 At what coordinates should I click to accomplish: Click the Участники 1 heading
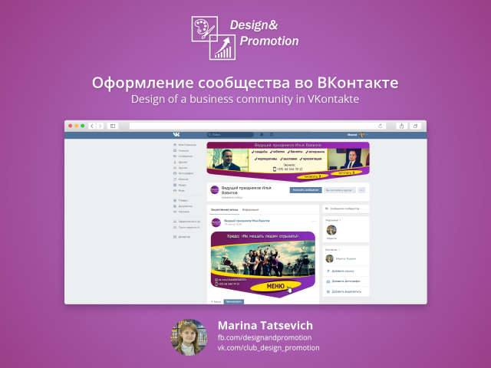click(x=333, y=220)
